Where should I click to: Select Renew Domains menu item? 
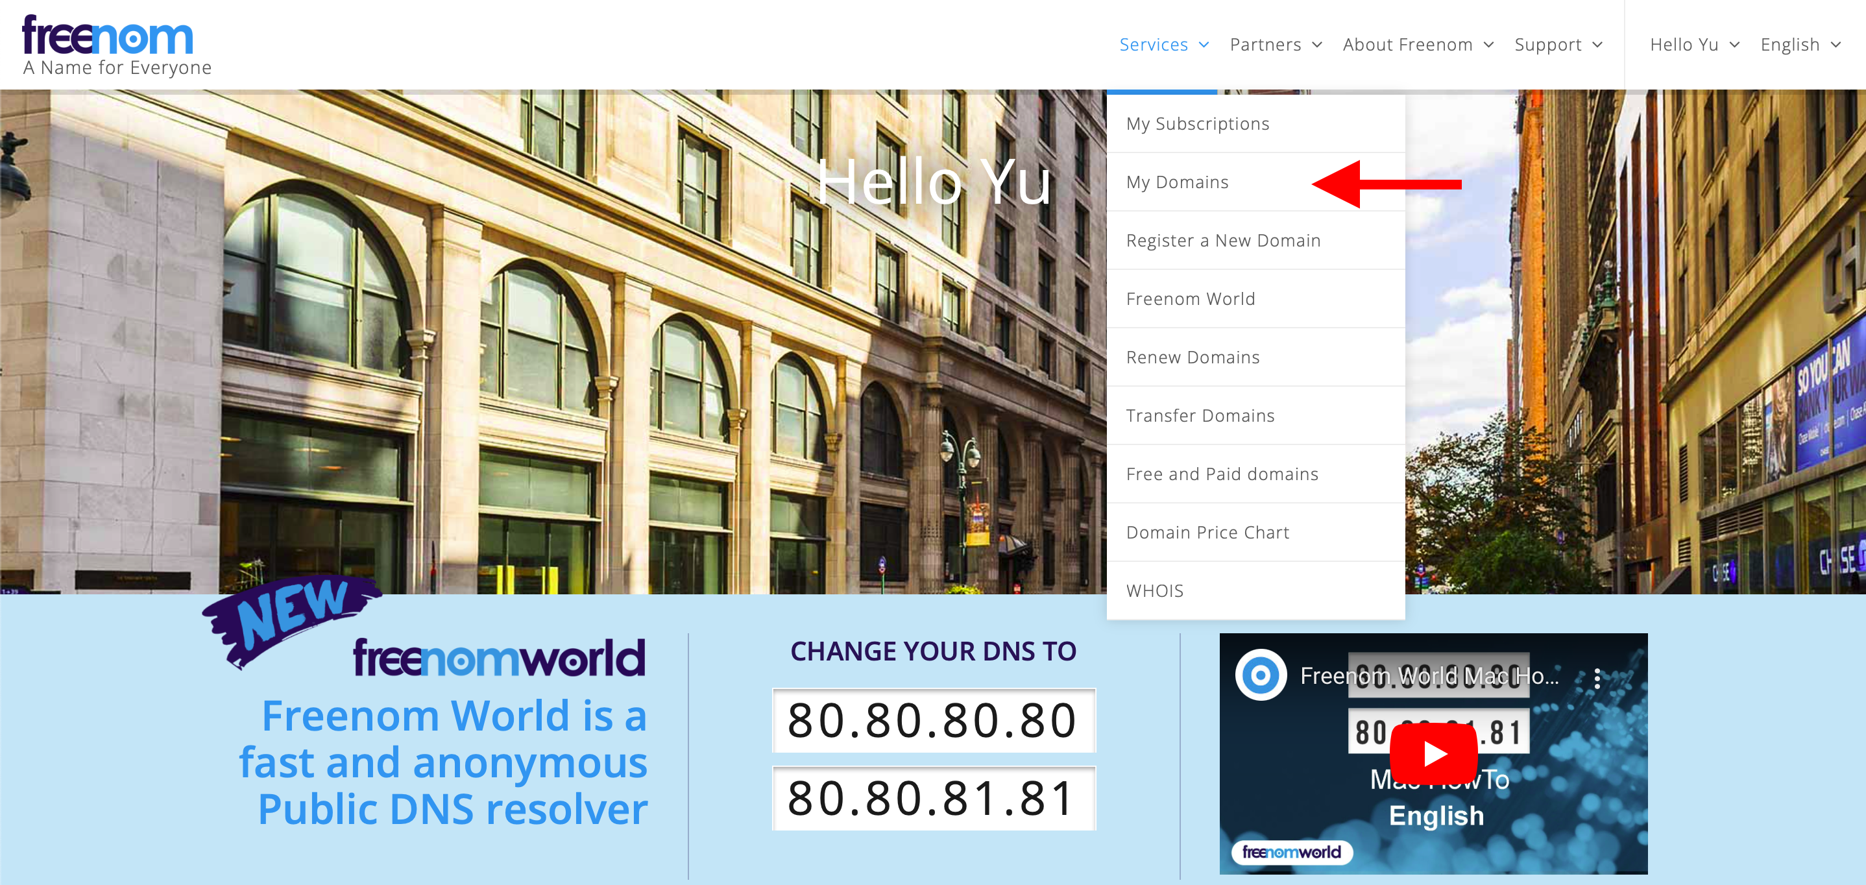coord(1255,357)
